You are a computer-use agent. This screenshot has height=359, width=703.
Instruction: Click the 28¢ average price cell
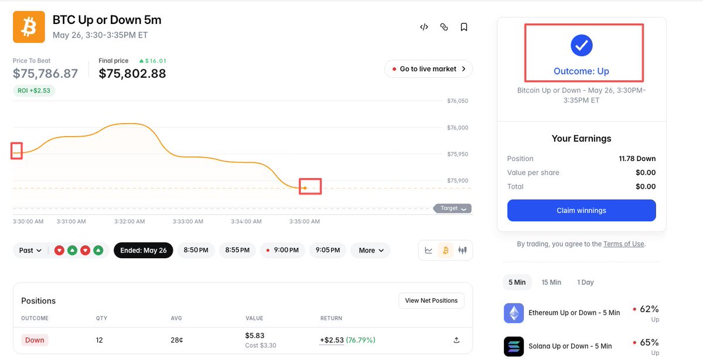(176, 340)
